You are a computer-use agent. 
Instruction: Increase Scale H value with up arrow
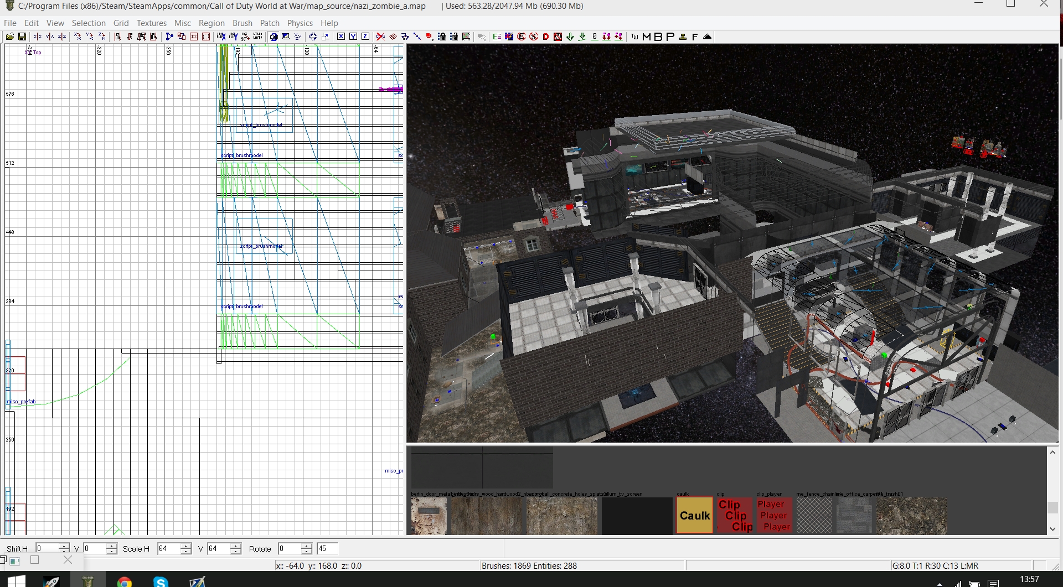(x=186, y=546)
